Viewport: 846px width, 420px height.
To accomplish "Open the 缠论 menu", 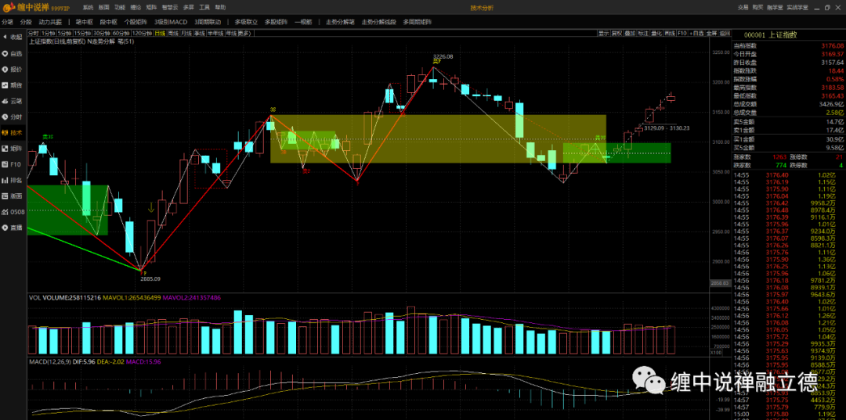I will [x=136, y=8].
